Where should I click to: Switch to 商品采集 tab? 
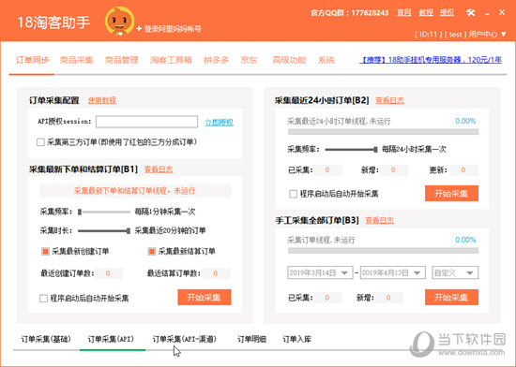tap(77, 60)
